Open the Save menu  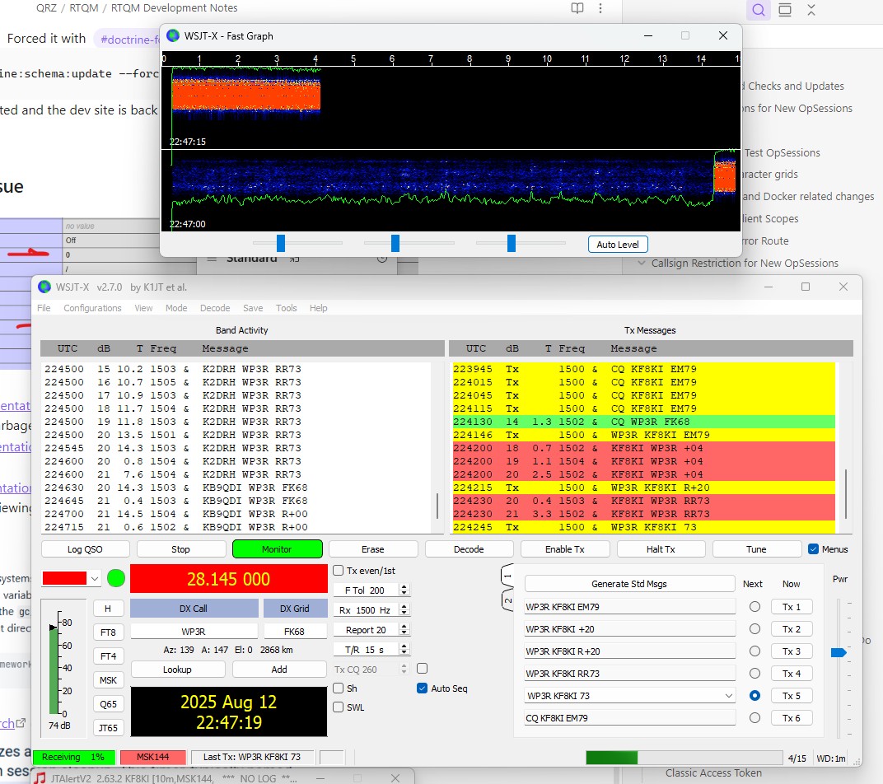click(253, 308)
